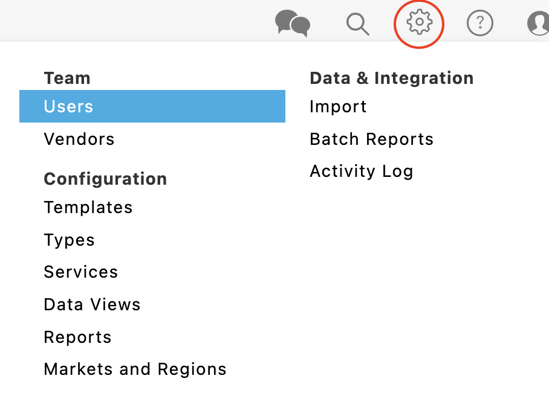
Task: Click the Configuration section heading
Action: coord(105,179)
